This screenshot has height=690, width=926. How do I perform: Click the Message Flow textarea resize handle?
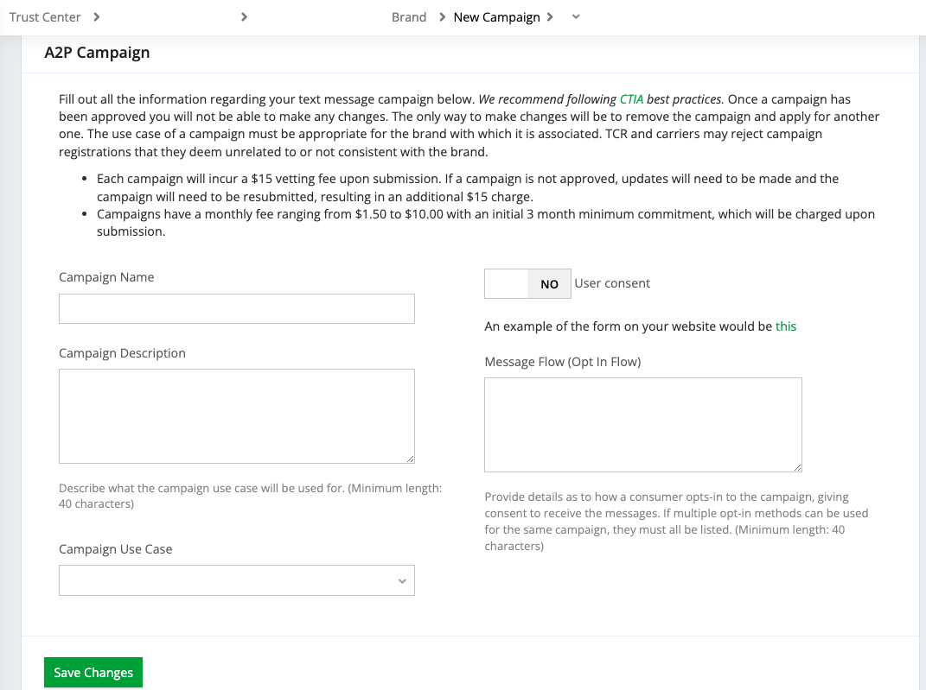pos(797,467)
